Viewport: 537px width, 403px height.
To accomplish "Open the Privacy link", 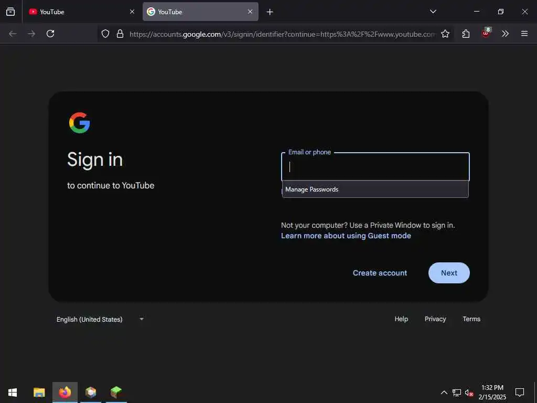I will [x=435, y=319].
